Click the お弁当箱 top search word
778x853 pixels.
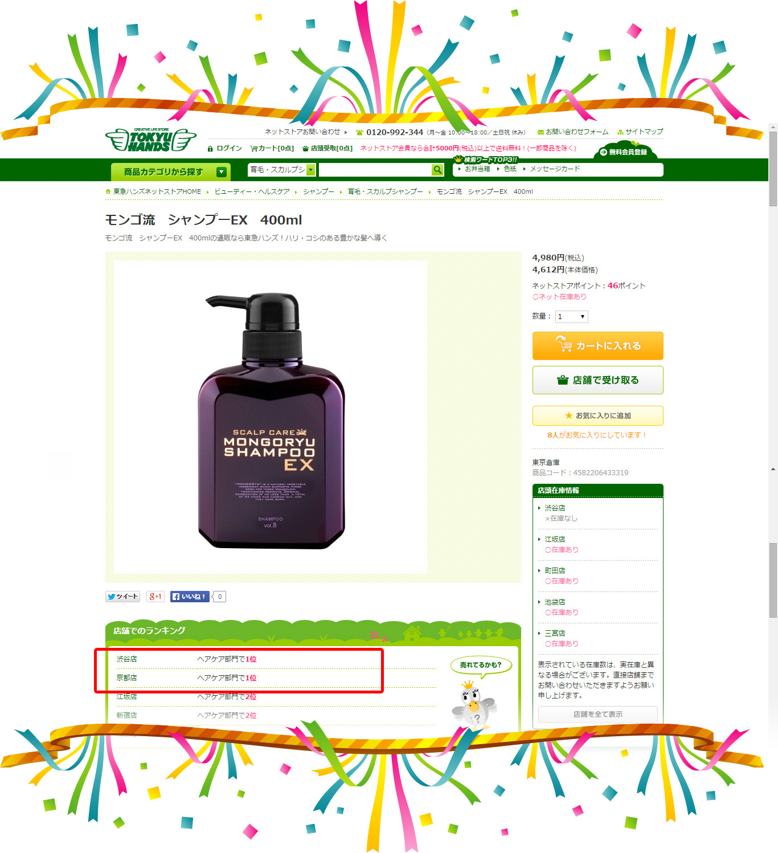point(477,169)
